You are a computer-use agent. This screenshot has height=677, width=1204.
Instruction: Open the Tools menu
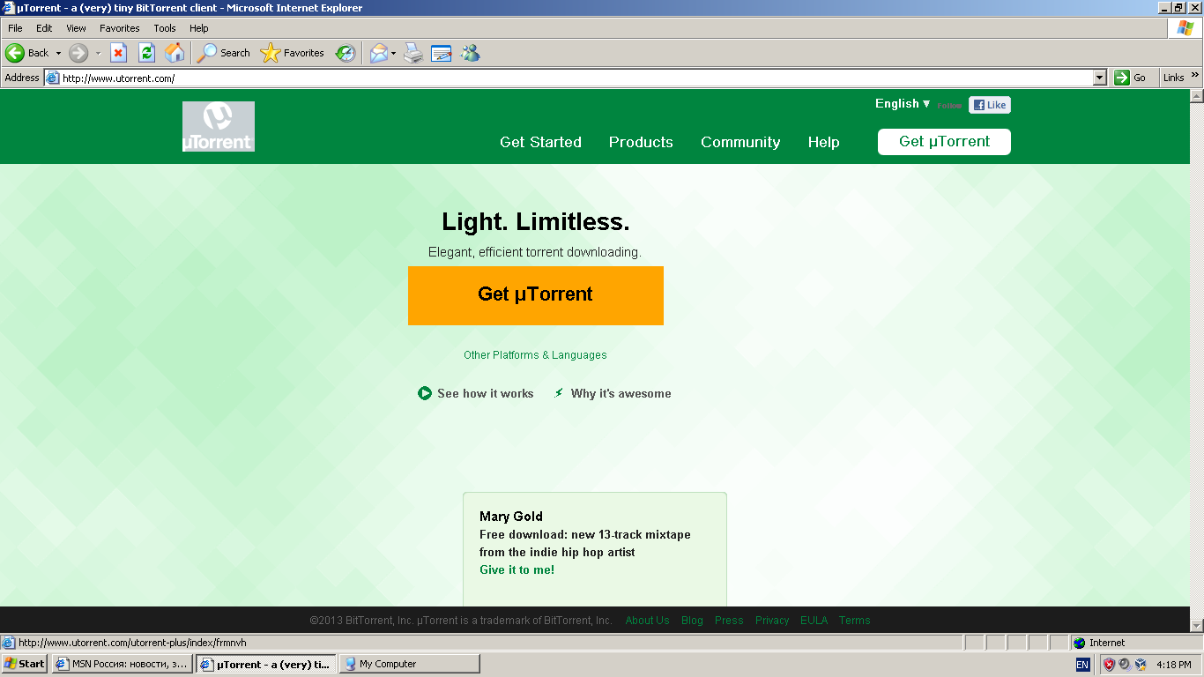[x=165, y=28]
